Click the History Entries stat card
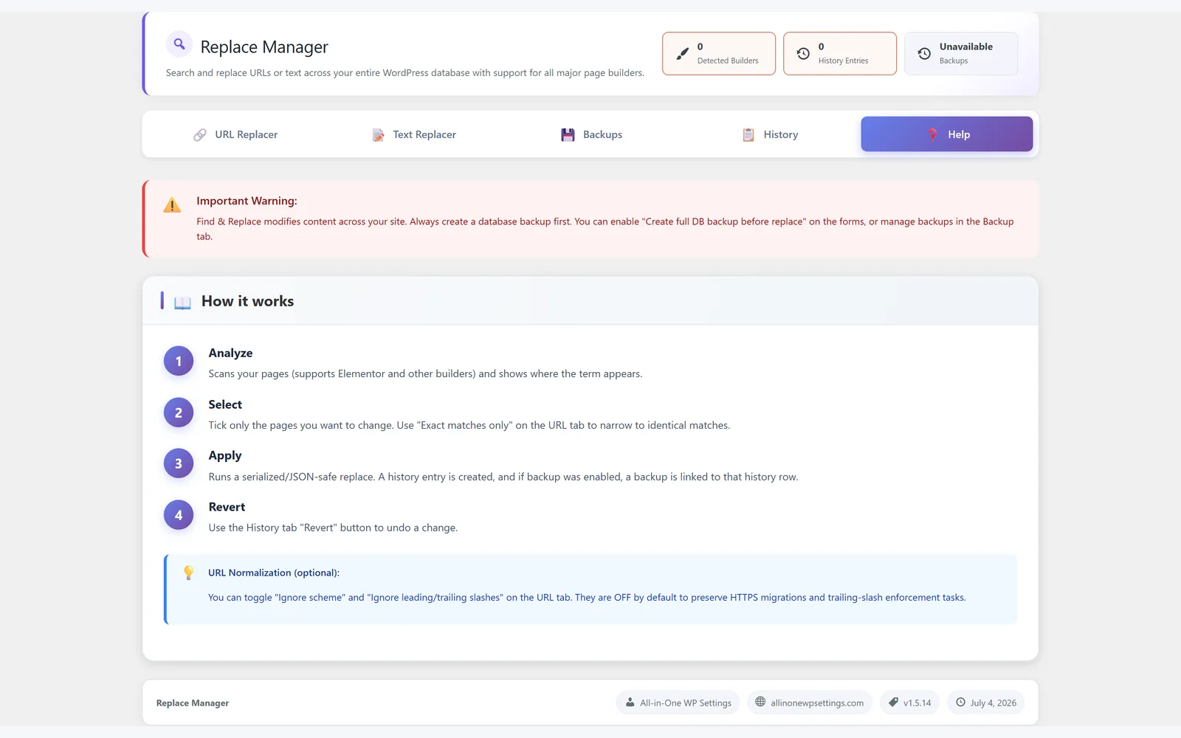The width and height of the screenshot is (1181, 738). [840, 53]
